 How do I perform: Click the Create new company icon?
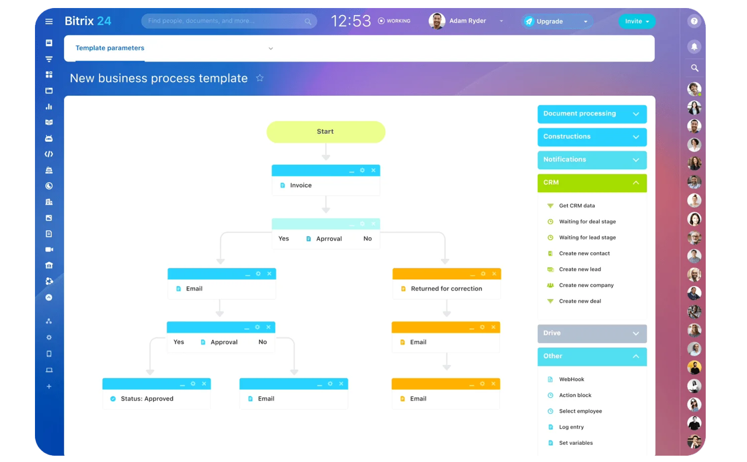tap(551, 285)
